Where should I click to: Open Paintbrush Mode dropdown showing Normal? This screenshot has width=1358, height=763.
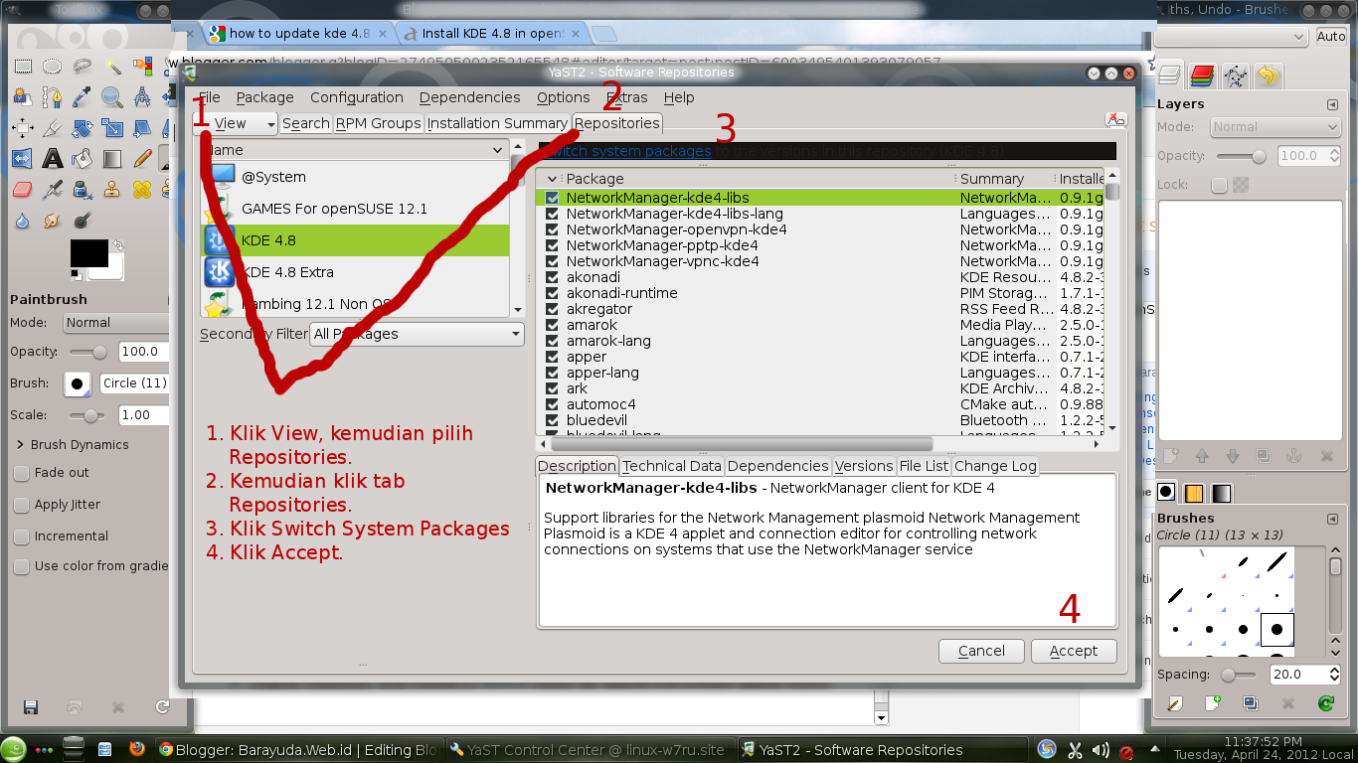115,323
